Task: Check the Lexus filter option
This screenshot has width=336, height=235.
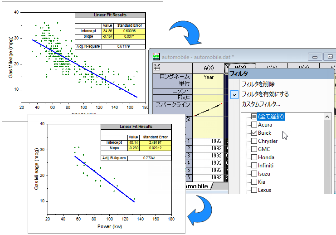Action: 254,190
